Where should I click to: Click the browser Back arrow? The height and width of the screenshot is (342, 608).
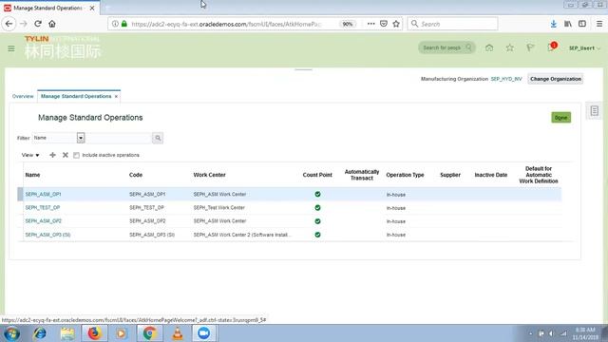9,24
